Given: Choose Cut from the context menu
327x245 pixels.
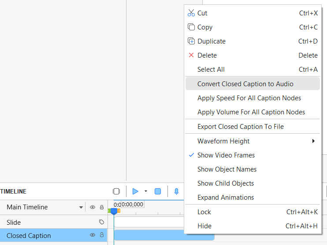Looking at the screenshot, I should coord(253,13).
